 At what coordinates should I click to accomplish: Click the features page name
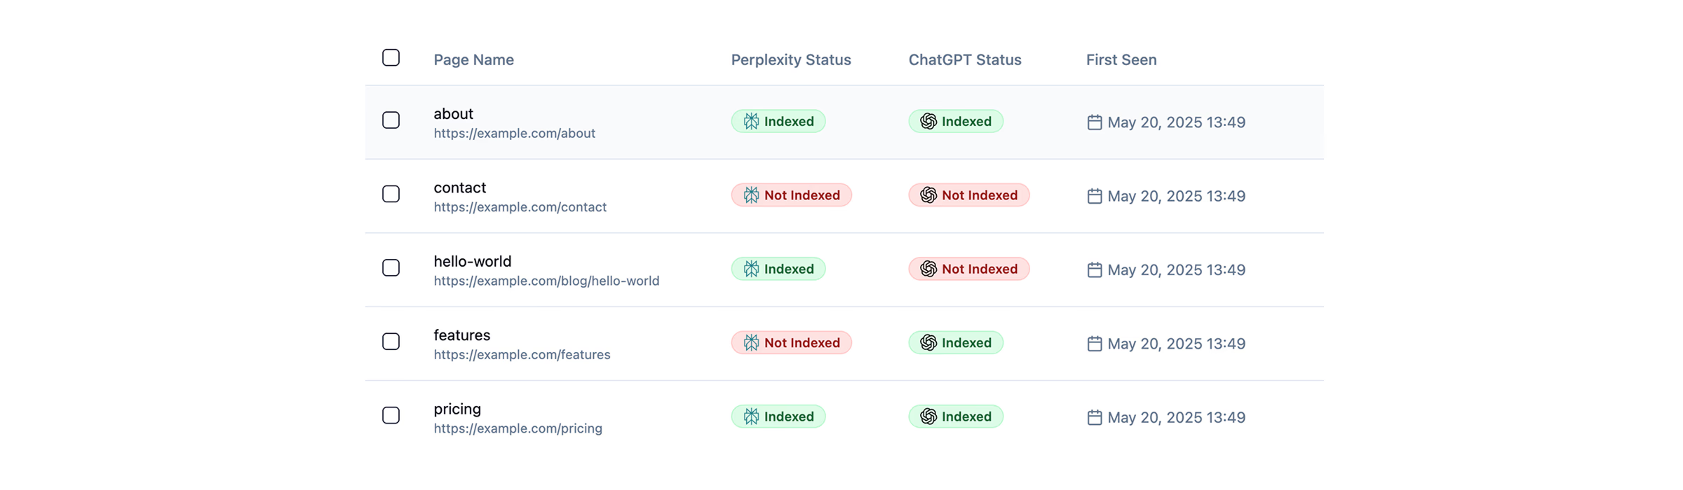(x=462, y=335)
